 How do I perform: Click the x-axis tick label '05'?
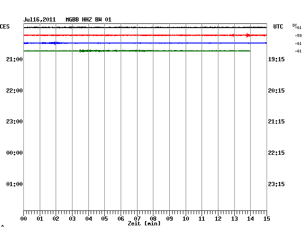click(x=104, y=219)
